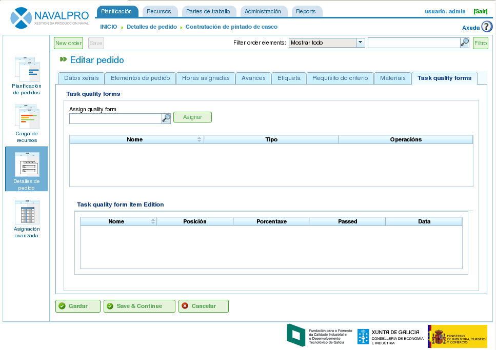This screenshot has height=350, width=496.
Task: Switch to the Materiais tab
Action: click(x=392, y=78)
